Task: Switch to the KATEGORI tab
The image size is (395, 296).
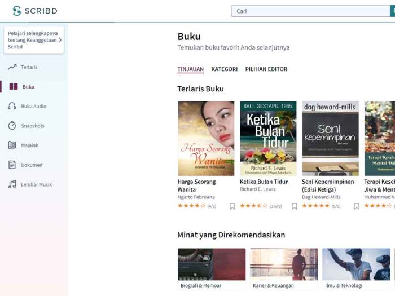Action: coord(225,69)
